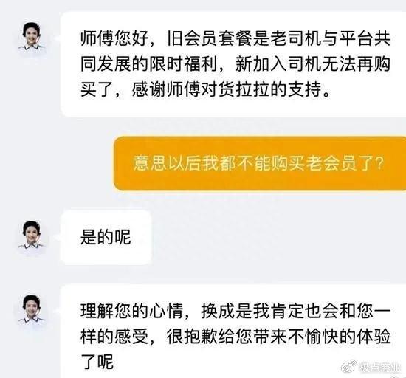
Task: Click the question mark ending the orange message
Action: pos(380,164)
